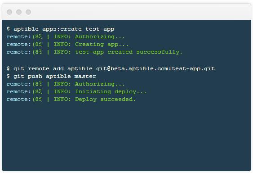Click the dollar prompt before 'git remote add'
The height and width of the screenshot is (173, 253).
click(x=8, y=68)
